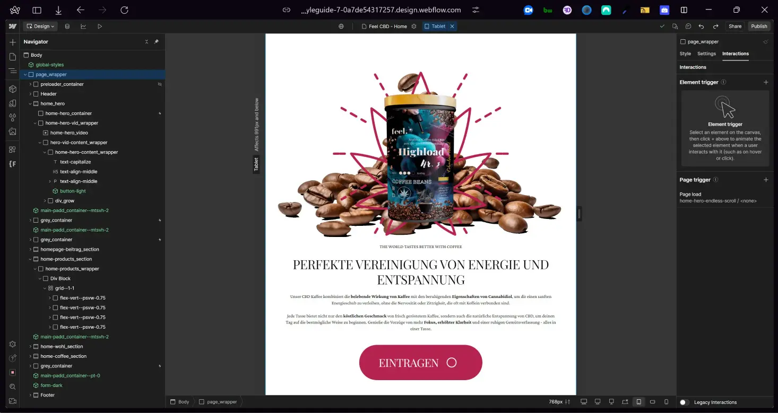Image resolution: width=778 pixels, height=413 pixels.
Task: Select the Tablet breakpoint icon
Action: tap(639, 402)
